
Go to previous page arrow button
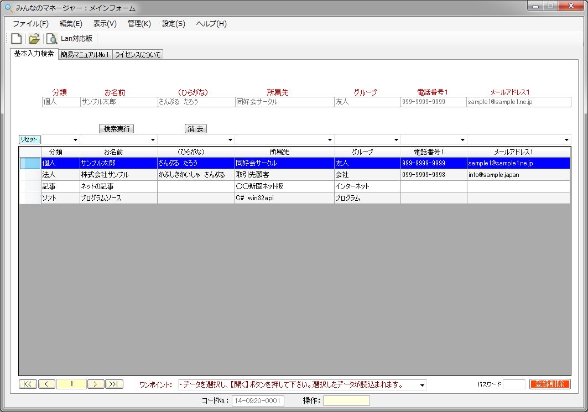point(46,384)
